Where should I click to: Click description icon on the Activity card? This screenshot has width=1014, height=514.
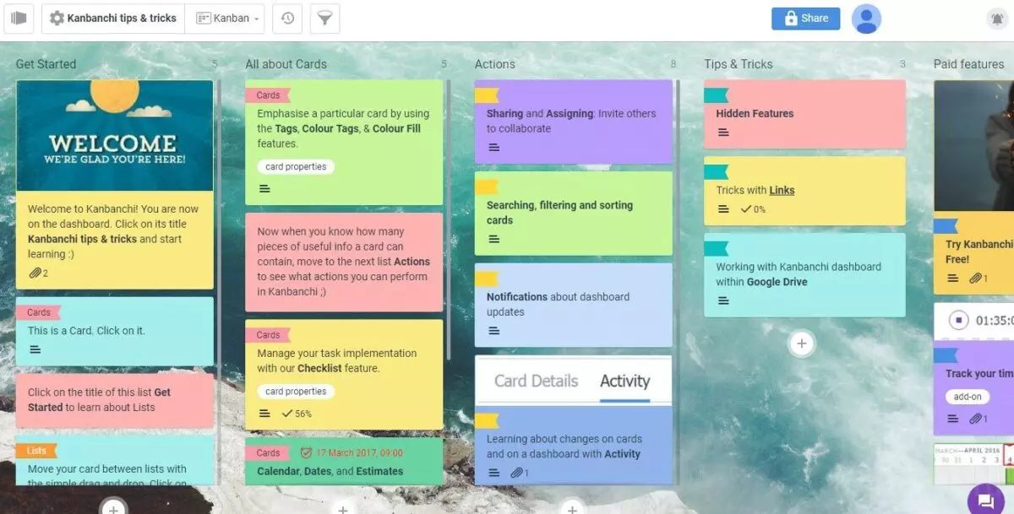(x=494, y=473)
